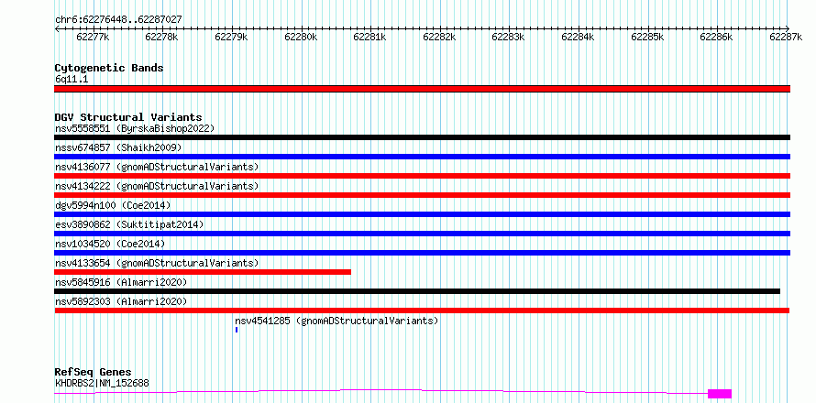Click the chr6:62276448..62287027 coordinate label
Image resolution: width=816 pixels, height=403 pixels.
[x=118, y=20]
